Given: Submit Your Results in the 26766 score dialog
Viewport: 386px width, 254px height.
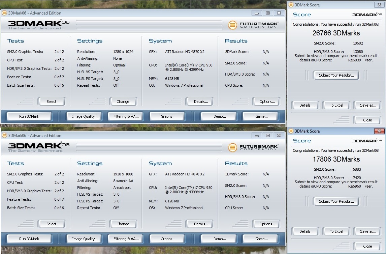Looking at the screenshot, I should pyautogui.click(x=336, y=75).
